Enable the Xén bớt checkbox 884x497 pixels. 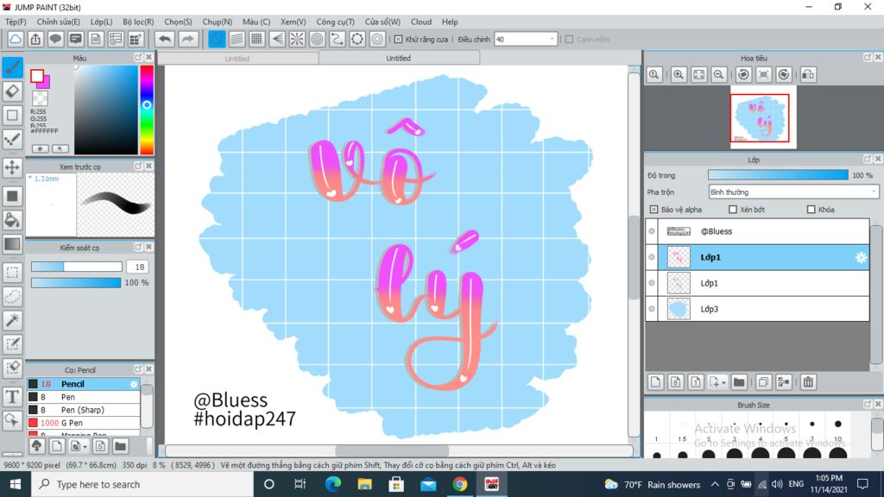[x=732, y=210]
